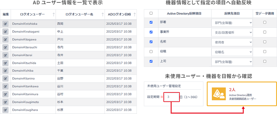Image resolution: width=277 pixels, height=114 pixels.
Task: Open edit icon for DomainA\chiba row
Action: (x=5, y=71)
